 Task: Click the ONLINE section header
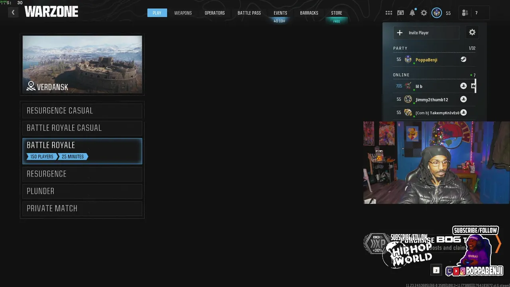click(401, 75)
